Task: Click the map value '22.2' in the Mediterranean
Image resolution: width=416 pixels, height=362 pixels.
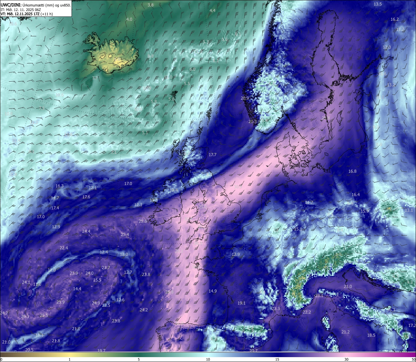Action: (x=307, y=312)
